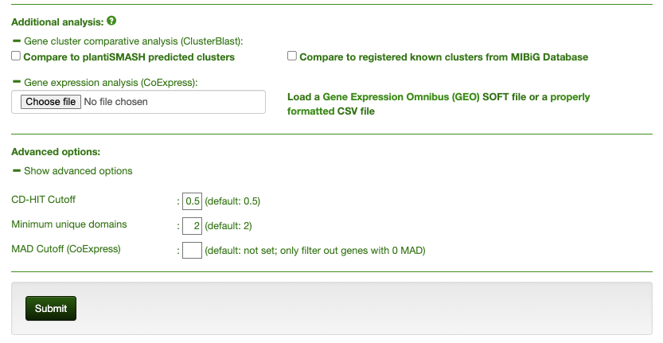Screen dimensions: 663x343
Task: Collapse CoExpress section via its minus icon
Action: [x=17, y=82]
